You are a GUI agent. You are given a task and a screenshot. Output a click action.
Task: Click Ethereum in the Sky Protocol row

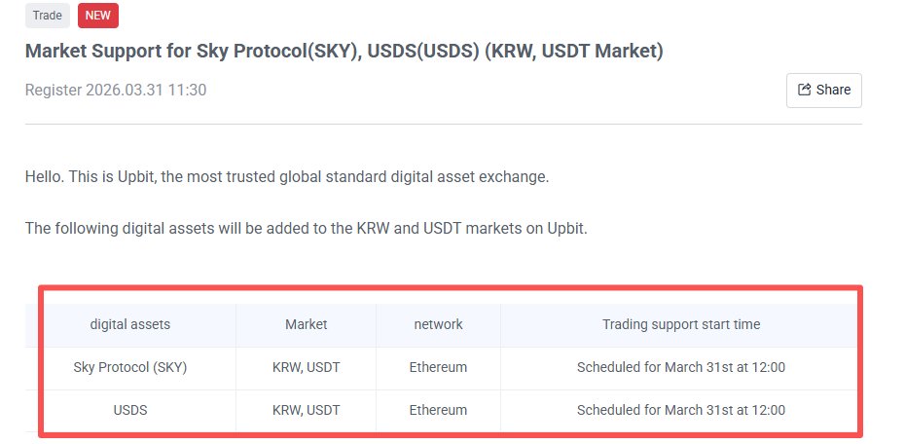click(x=438, y=368)
